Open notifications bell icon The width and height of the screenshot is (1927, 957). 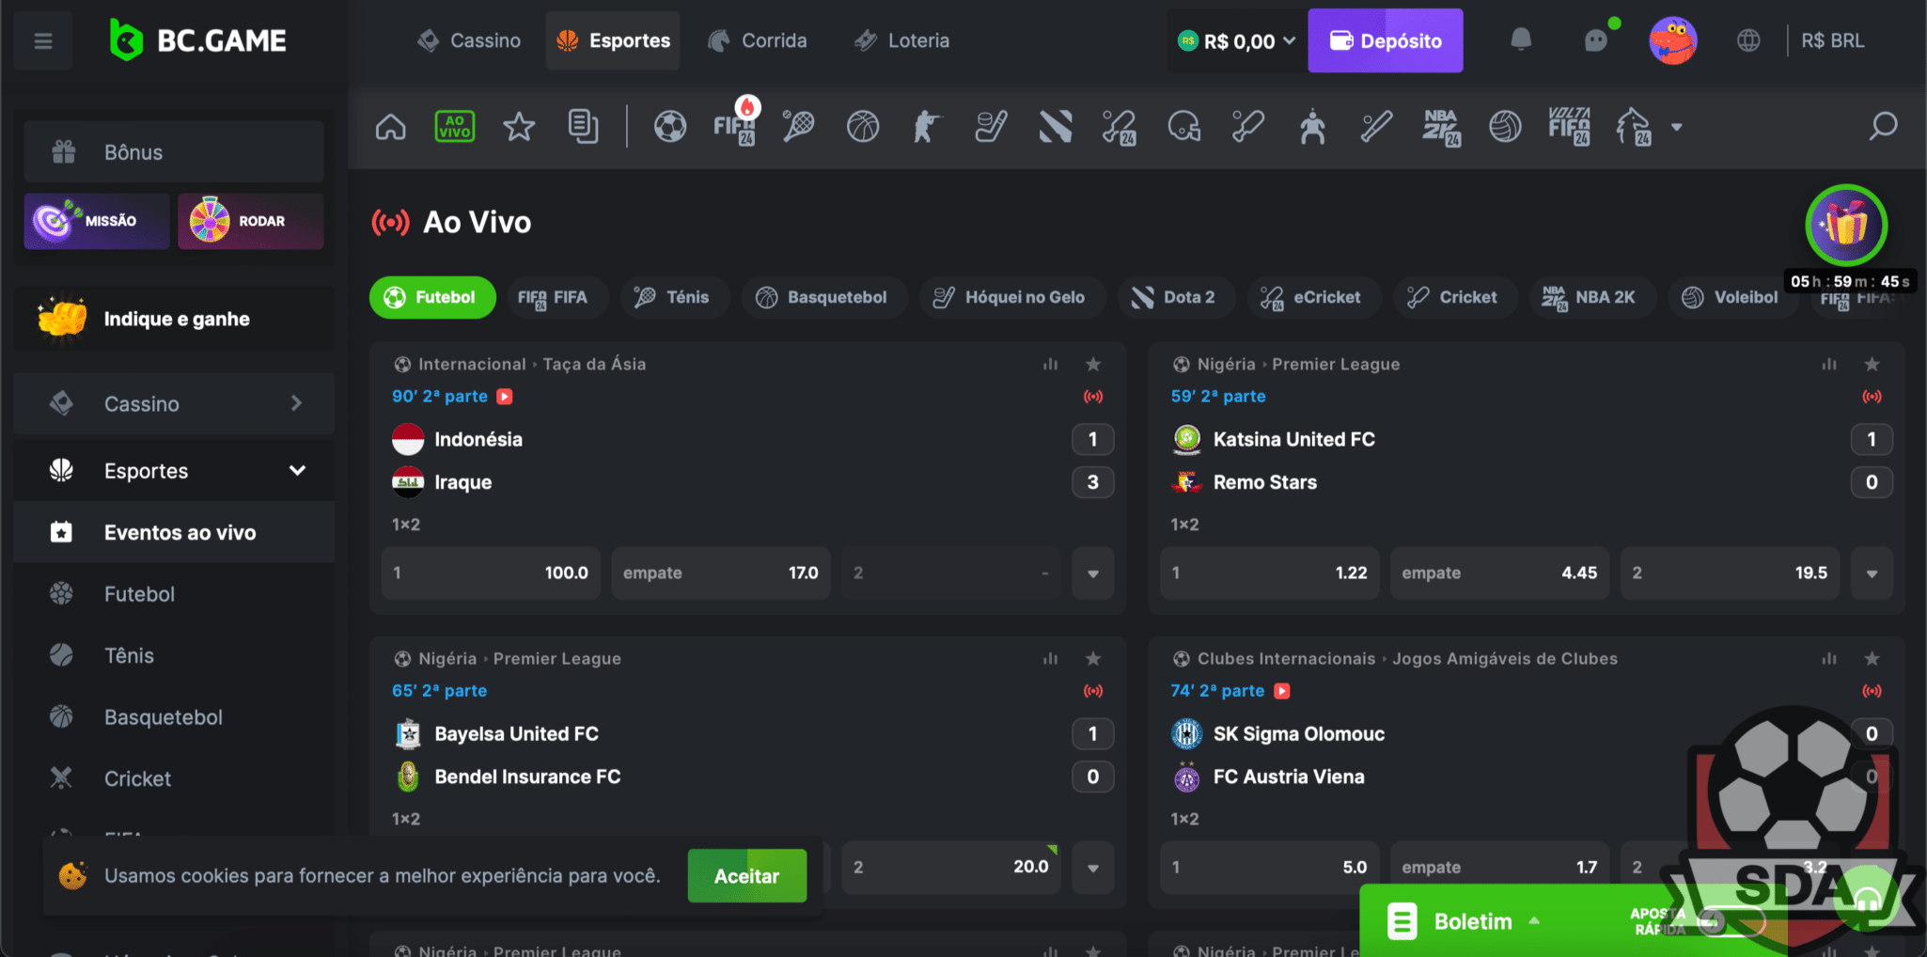pos(1521,39)
